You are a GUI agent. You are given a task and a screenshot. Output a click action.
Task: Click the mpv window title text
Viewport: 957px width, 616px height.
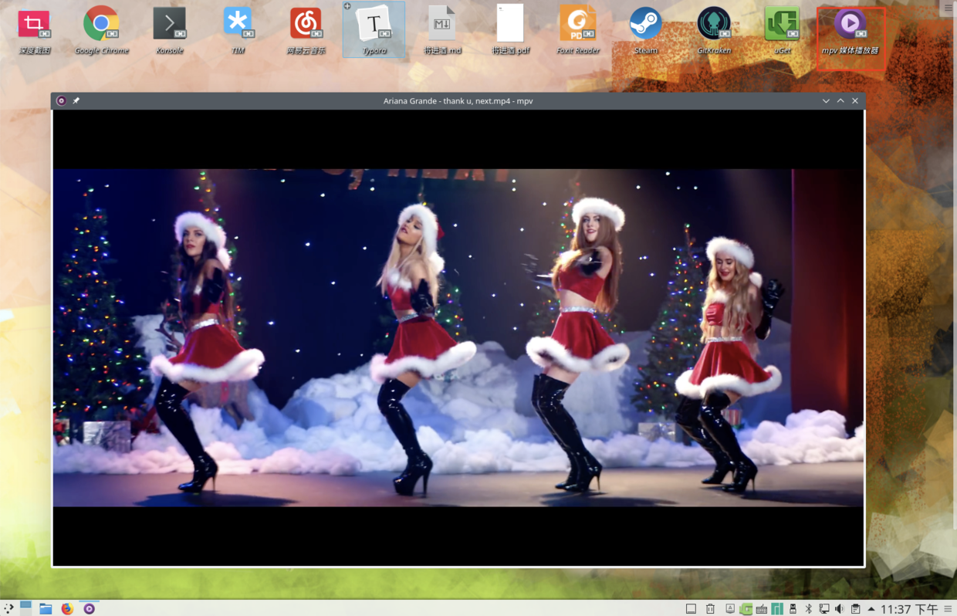point(458,101)
